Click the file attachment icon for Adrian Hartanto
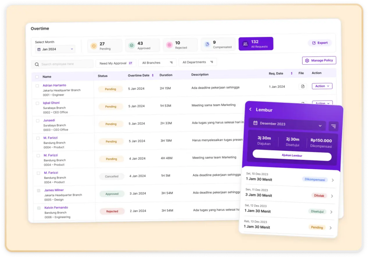This screenshot has height=258, width=368. point(303,86)
